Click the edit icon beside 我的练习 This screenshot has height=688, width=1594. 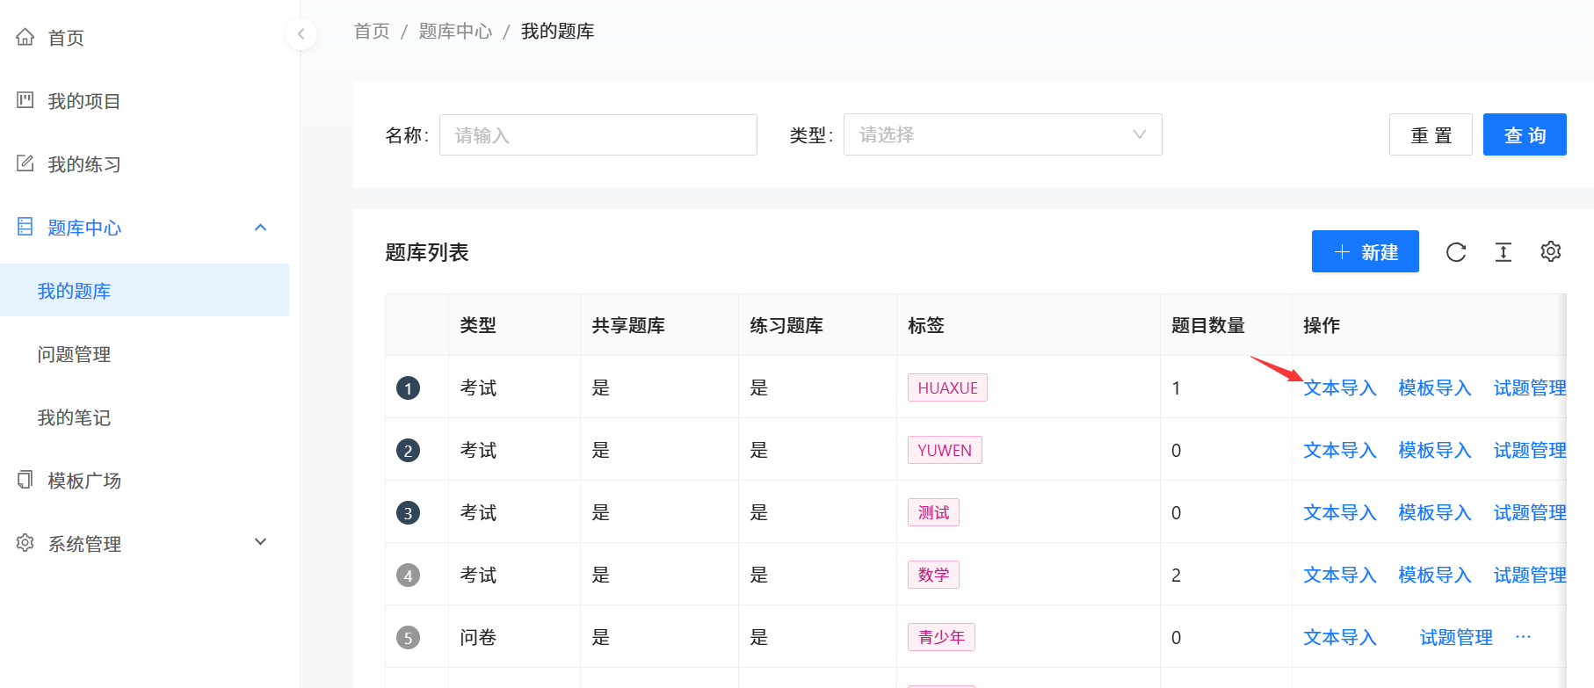pos(25,163)
